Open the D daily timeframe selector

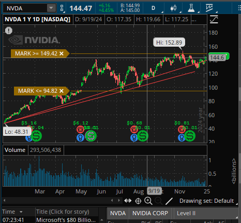pos(153,8)
